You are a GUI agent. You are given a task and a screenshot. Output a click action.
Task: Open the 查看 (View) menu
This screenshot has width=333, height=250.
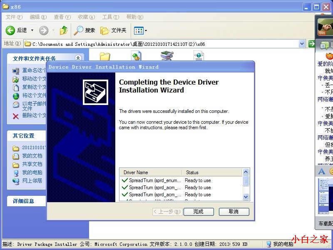pos(62,17)
